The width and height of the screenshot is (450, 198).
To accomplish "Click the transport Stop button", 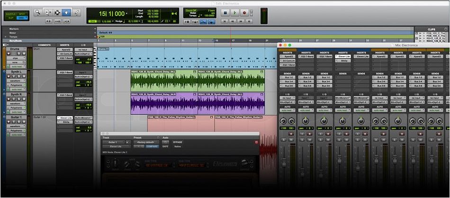I will (x=226, y=12).
